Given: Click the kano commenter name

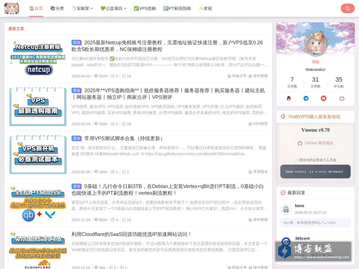Looking at the screenshot, I should click(x=299, y=206).
